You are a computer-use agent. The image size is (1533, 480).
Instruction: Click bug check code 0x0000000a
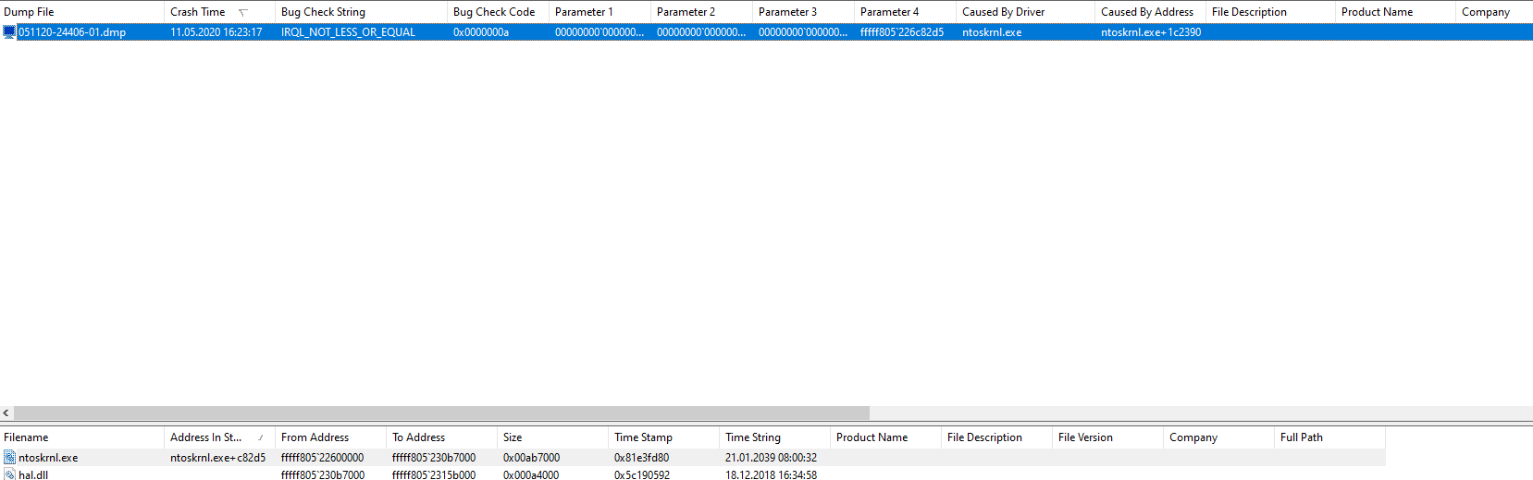point(481,32)
